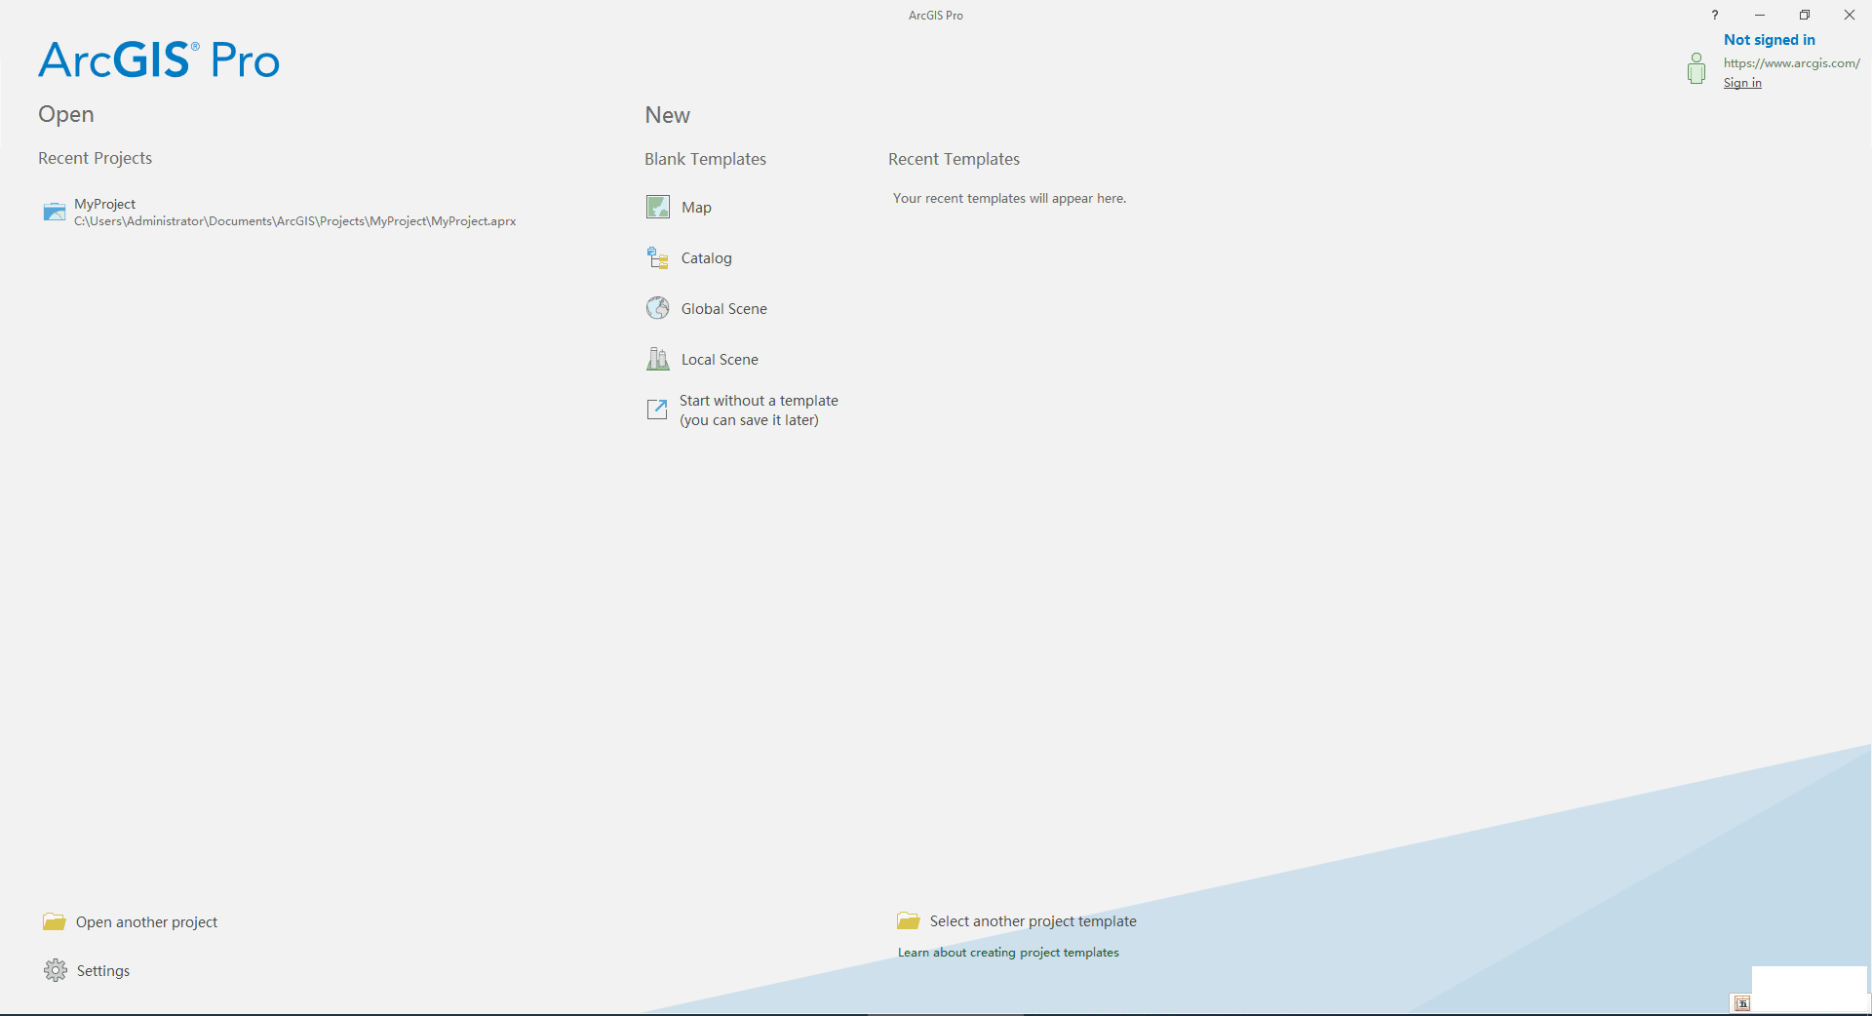Click the Map template icon
The width and height of the screenshot is (1872, 1016).
click(658, 207)
